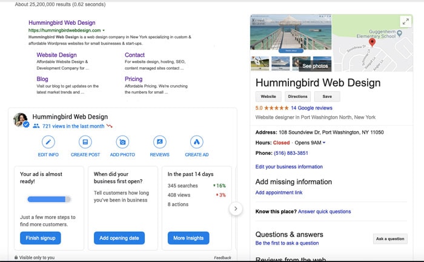
Task: Click the downward trend arrow beside views
Action: 109,126
